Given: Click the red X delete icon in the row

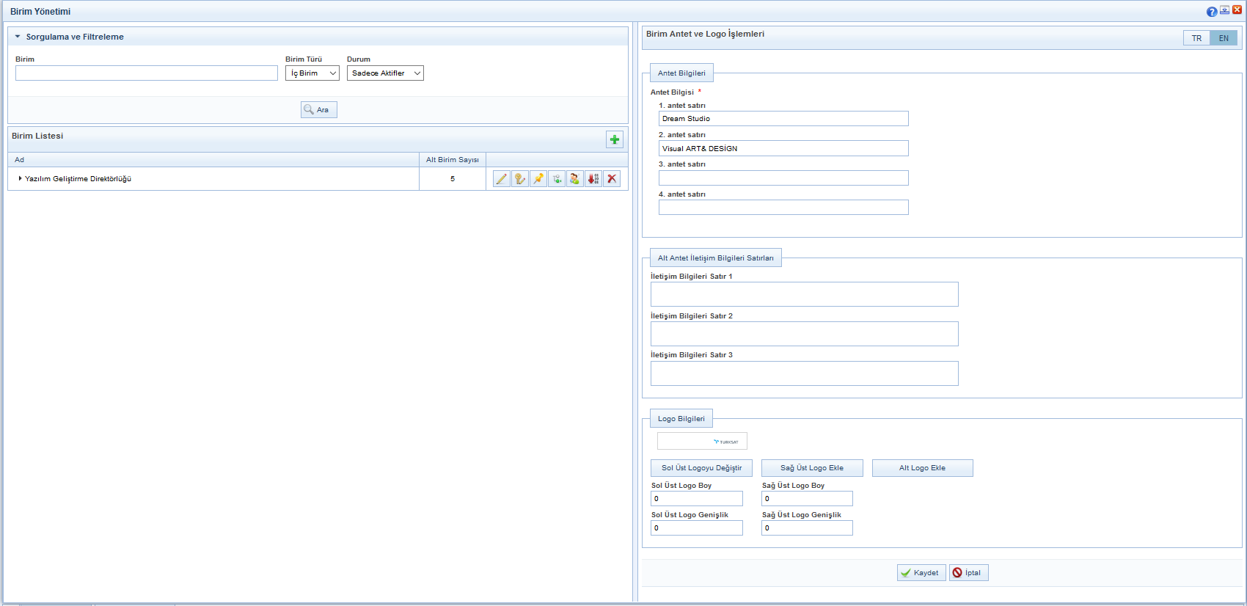Looking at the screenshot, I should 612,179.
